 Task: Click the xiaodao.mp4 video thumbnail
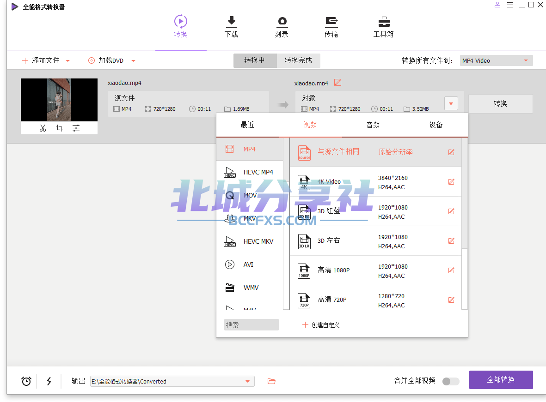[x=59, y=100]
